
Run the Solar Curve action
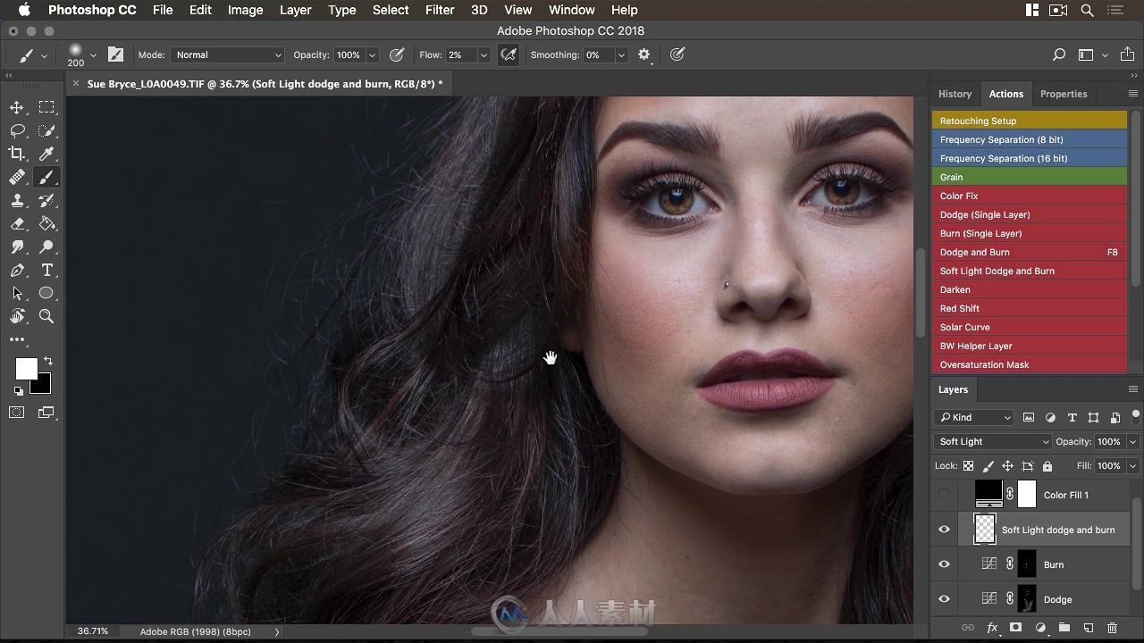(1030, 327)
